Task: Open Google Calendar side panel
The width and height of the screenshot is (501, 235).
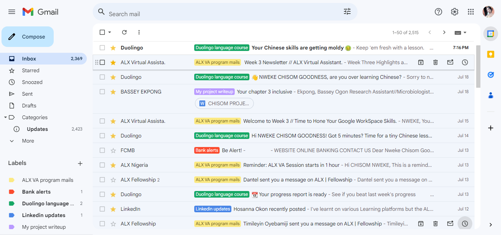Action: tap(490, 34)
